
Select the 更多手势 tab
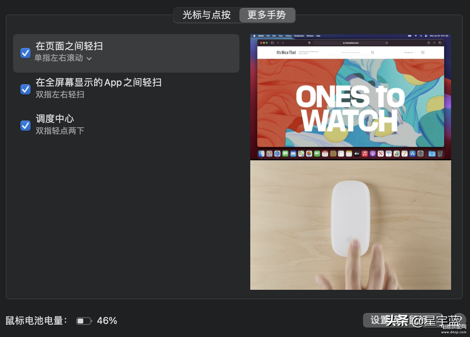[x=267, y=15]
